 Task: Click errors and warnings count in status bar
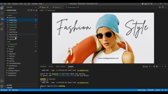pyautogui.click(x=15, y=90)
